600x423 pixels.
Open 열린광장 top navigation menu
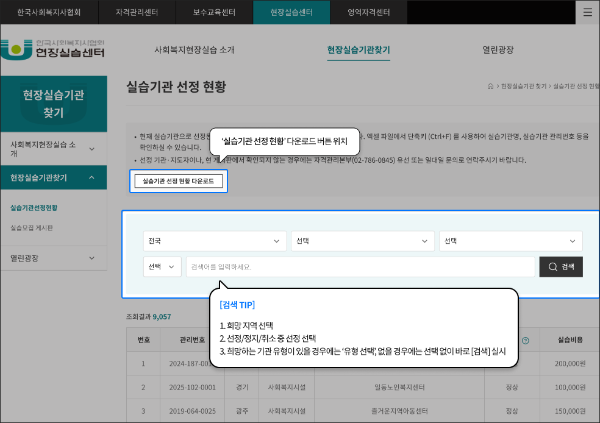[498, 50]
